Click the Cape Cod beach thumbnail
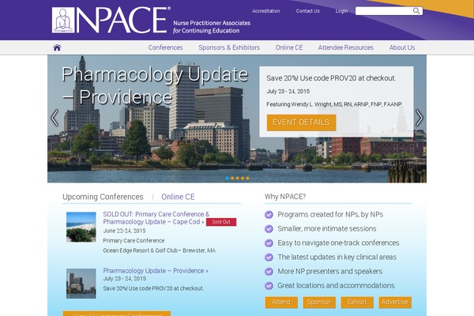The image size is (474, 316). coord(81,227)
